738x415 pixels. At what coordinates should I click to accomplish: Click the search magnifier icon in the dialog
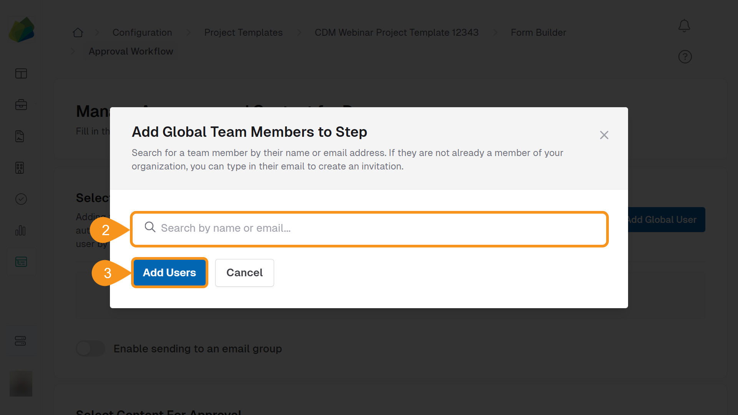[x=150, y=227]
